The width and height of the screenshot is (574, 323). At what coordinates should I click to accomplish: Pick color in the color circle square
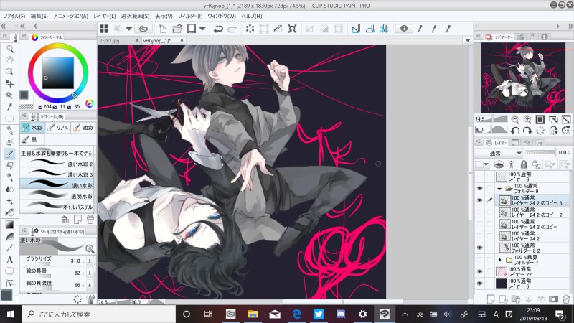[x=58, y=73]
